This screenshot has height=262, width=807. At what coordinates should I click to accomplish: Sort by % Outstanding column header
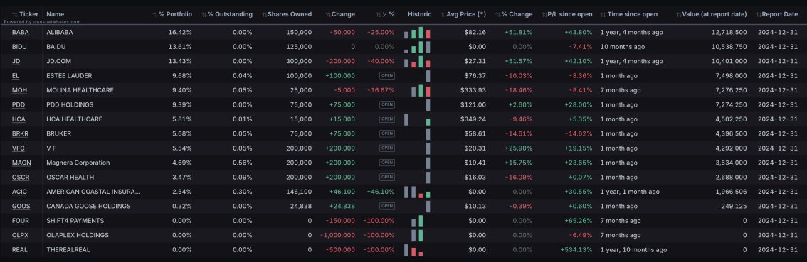point(226,14)
